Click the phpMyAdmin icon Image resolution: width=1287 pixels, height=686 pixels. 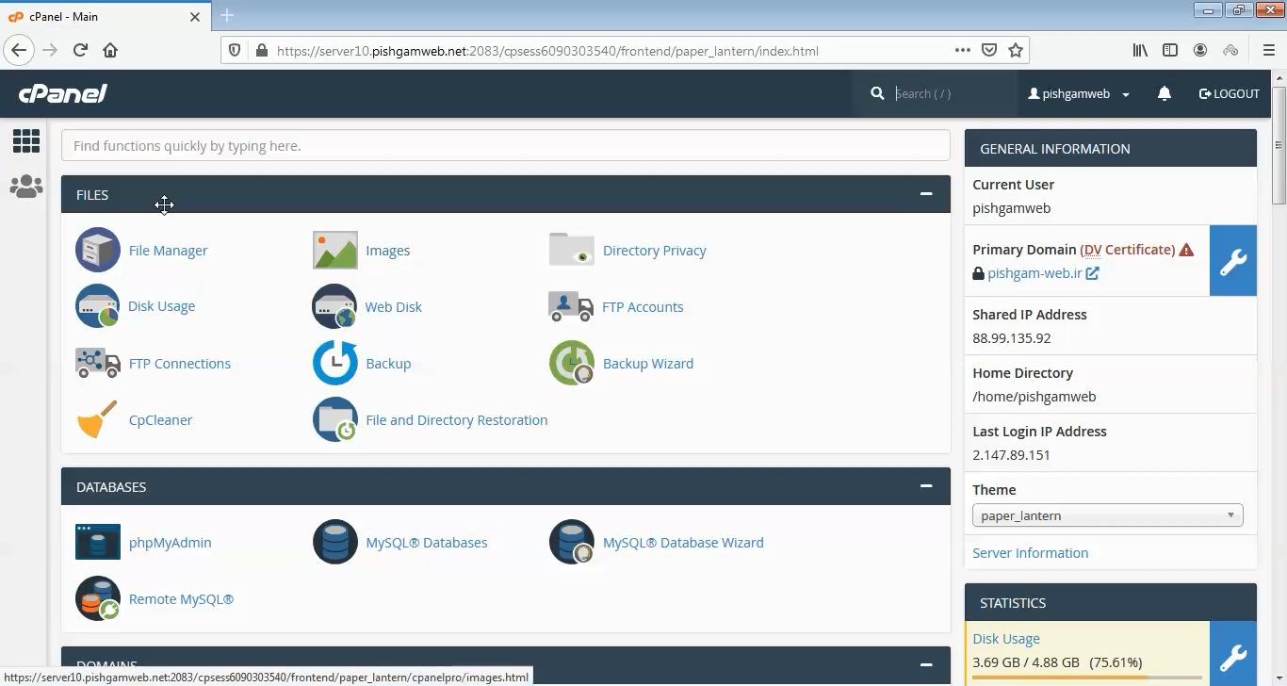pyautogui.click(x=97, y=542)
